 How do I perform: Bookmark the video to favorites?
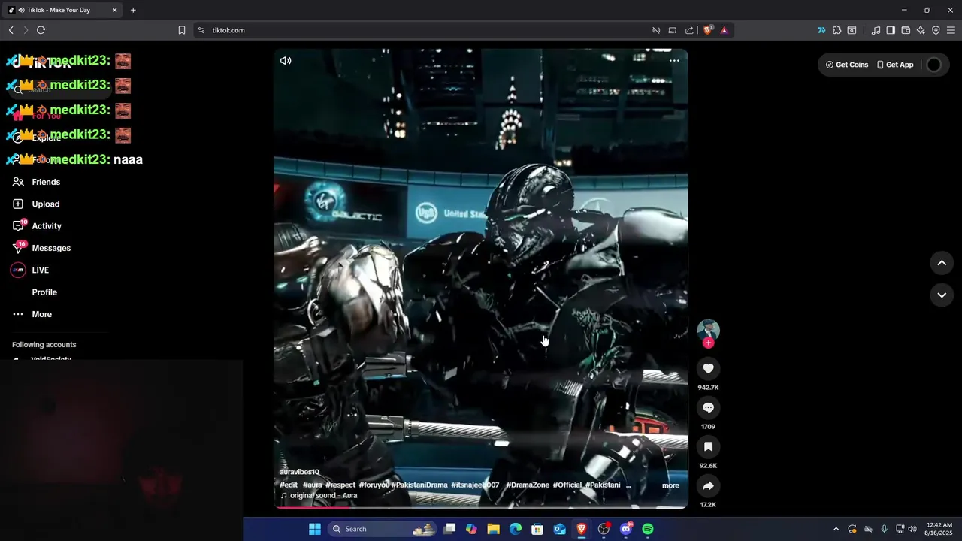click(x=708, y=446)
